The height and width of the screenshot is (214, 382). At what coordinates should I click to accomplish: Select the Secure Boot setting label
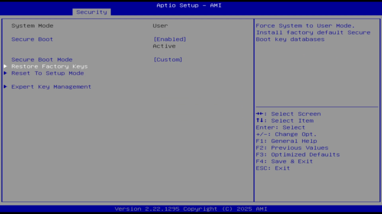coord(32,39)
